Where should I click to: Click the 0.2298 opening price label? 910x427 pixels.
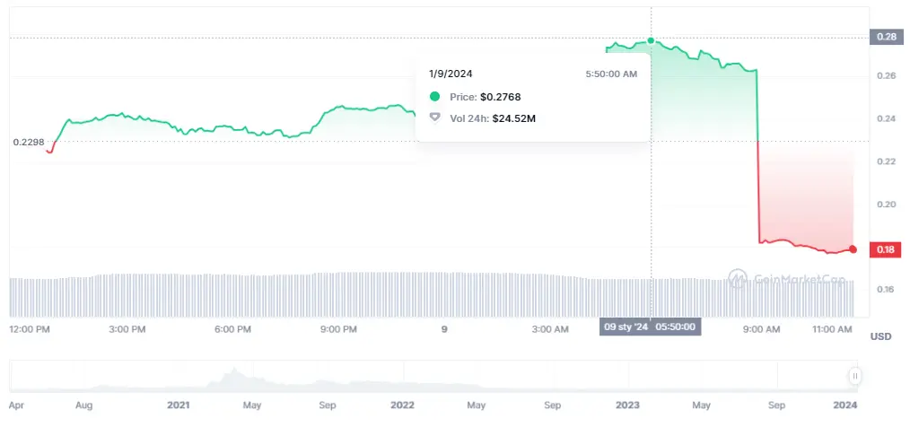[28, 142]
